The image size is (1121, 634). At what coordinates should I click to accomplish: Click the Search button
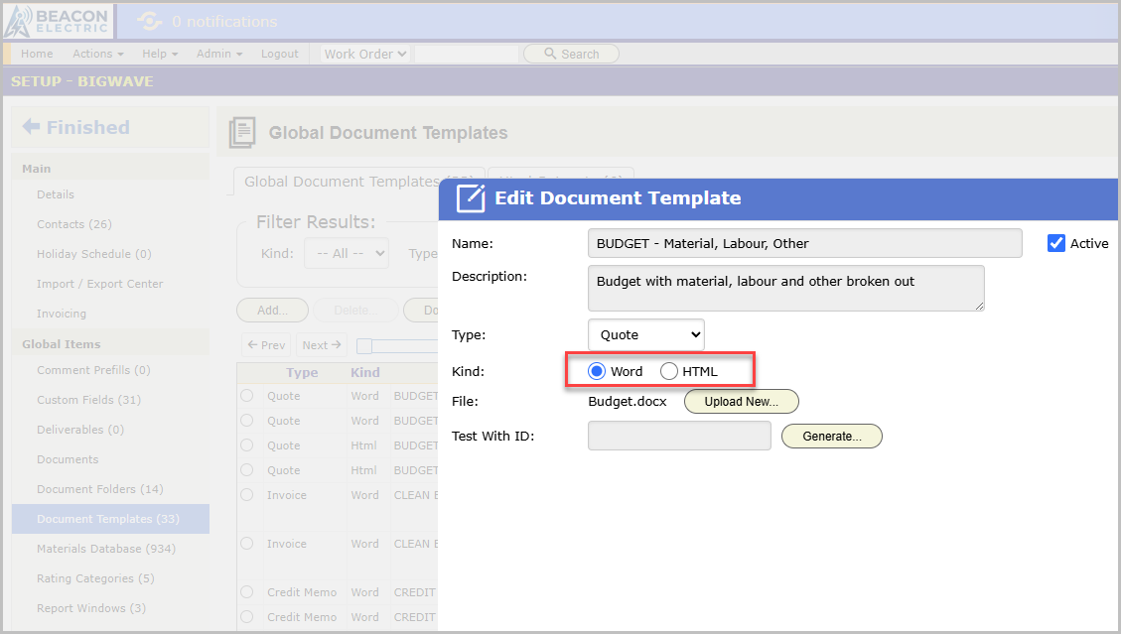[571, 54]
